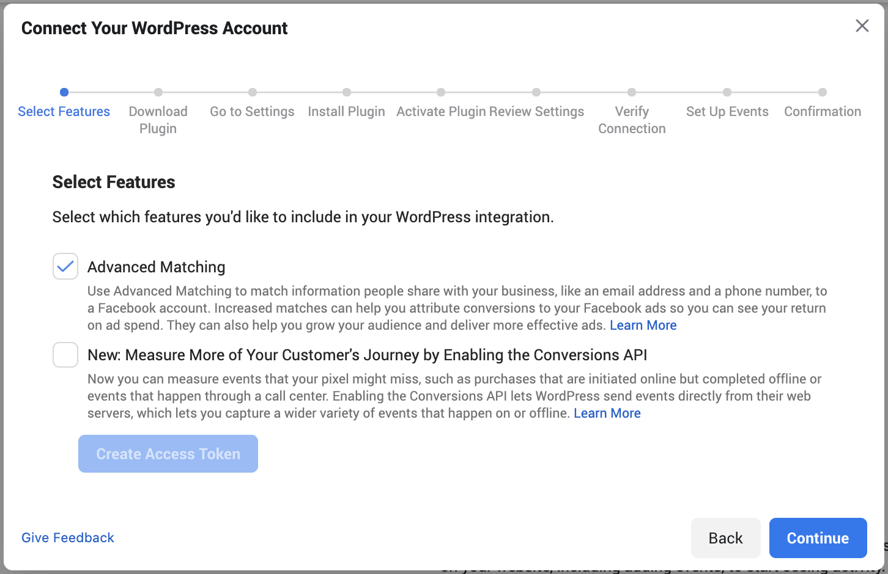Click the Advanced Matching label text
Screen dimensions: 888x574
(157, 267)
